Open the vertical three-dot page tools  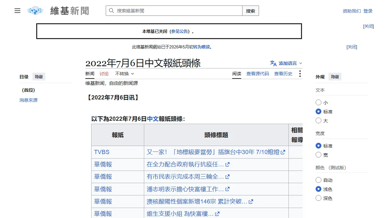click(300, 74)
